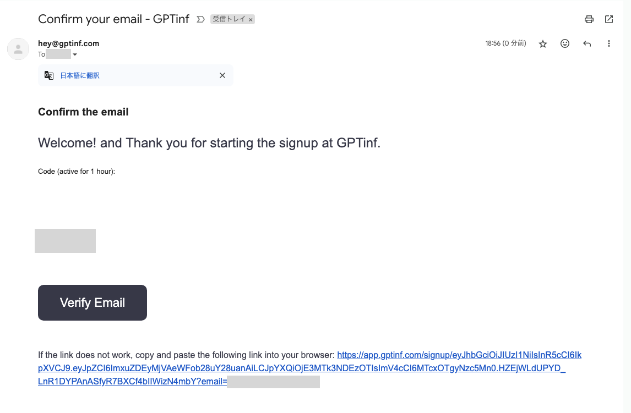Add an emoji reaction to the email
The image size is (631, 413).
565,43
